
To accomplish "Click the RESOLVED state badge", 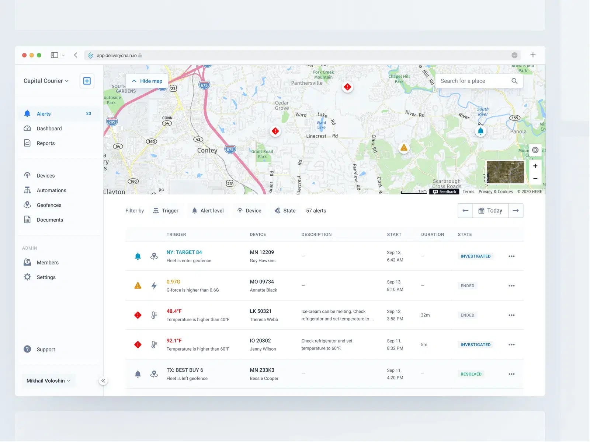I will tap(471, 374).
